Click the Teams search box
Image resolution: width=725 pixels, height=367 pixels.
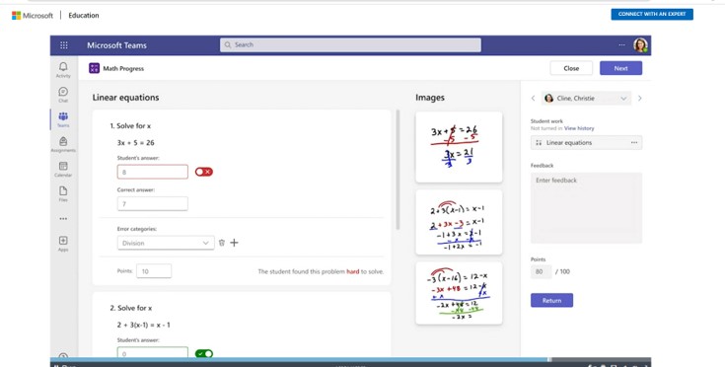(350, 44)
